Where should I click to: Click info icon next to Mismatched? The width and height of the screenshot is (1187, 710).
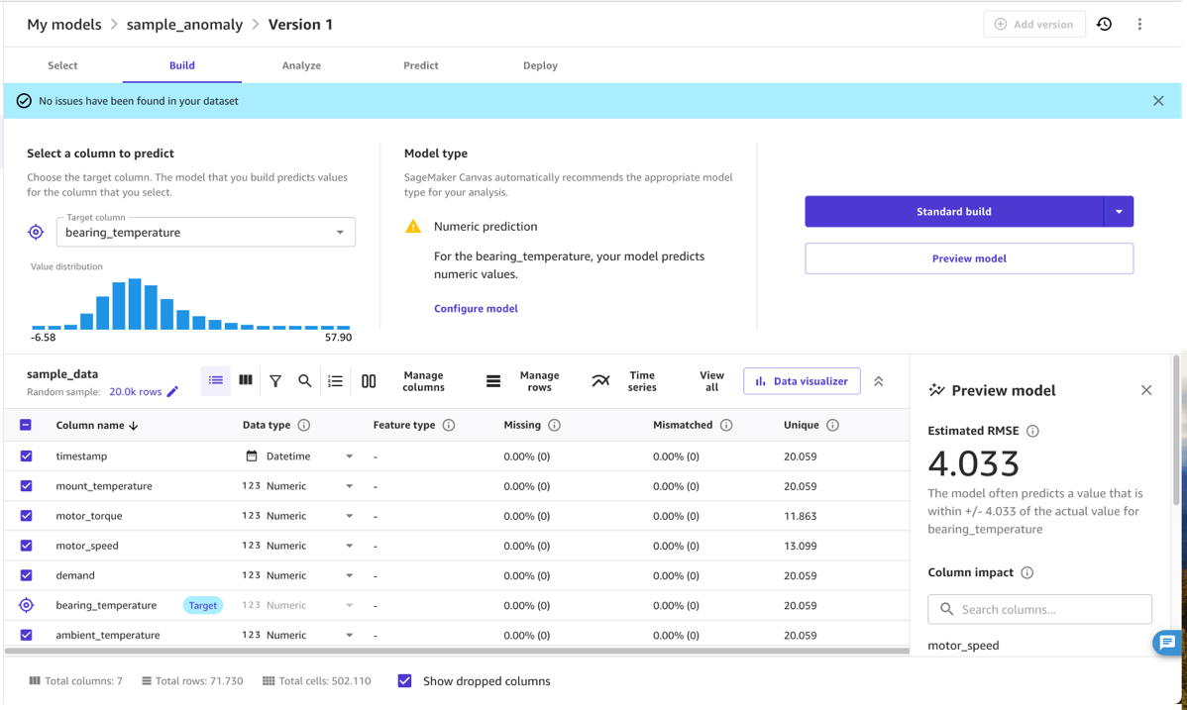tap(726, 426)
